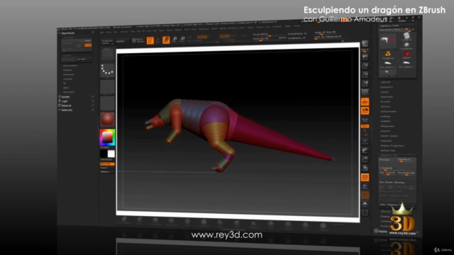Screen dimensions: 454x255
Task: Click the Adaptive Skin Preview button
Action: coord(387,160)
